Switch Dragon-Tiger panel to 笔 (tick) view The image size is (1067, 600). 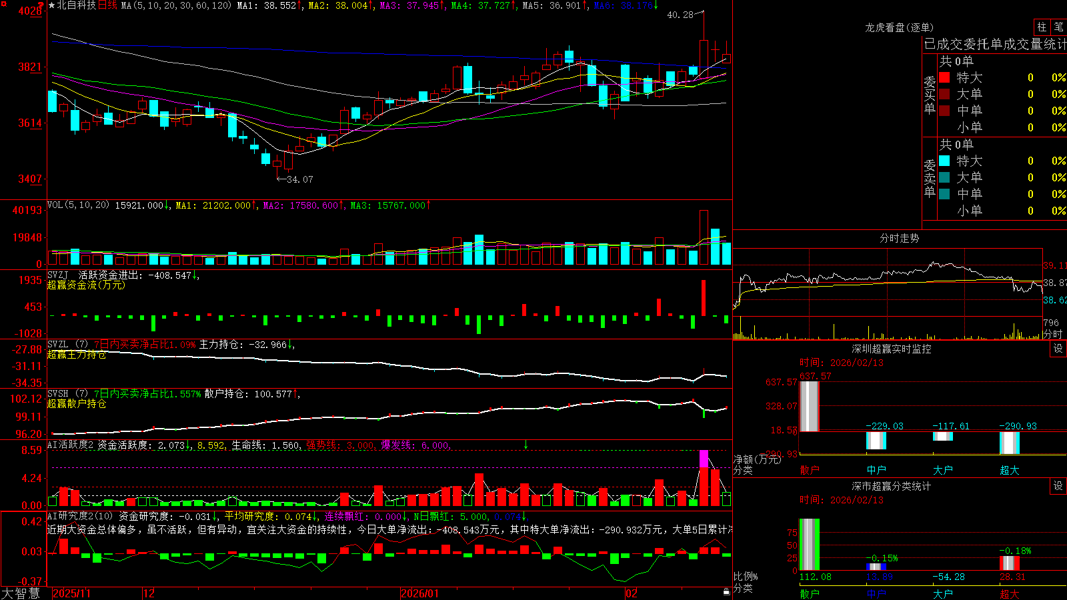pos(1058,27)
